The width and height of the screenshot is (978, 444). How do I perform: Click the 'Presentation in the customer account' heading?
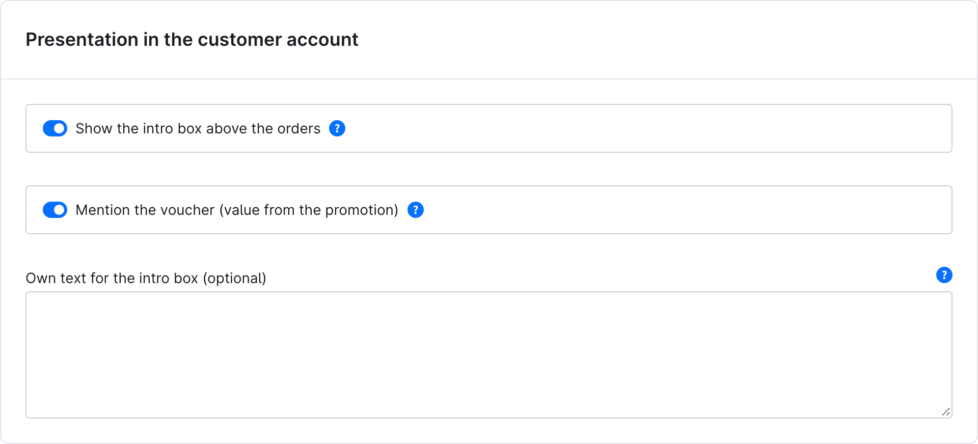coord(192,40)
